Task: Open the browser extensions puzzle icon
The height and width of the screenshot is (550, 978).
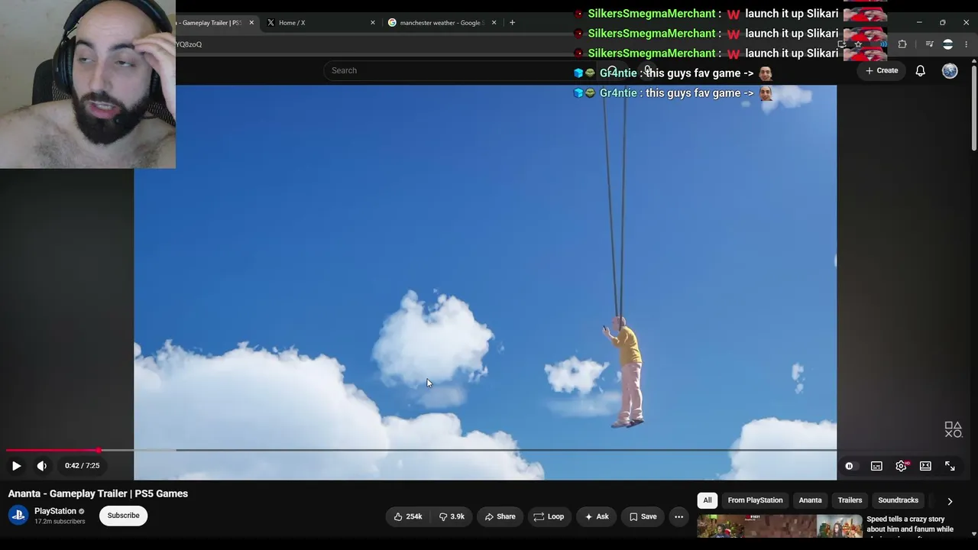Action: [902, 44]
